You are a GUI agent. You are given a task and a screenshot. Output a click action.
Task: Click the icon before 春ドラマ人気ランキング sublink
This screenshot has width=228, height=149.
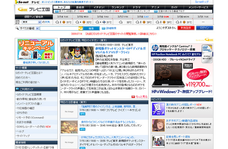pos(125,11)
